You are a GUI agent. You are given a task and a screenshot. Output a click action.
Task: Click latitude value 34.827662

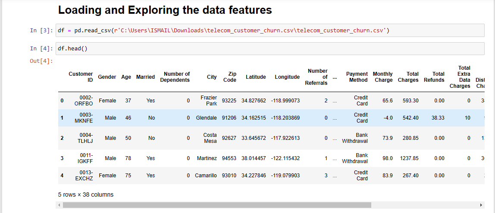pos(254,101)
